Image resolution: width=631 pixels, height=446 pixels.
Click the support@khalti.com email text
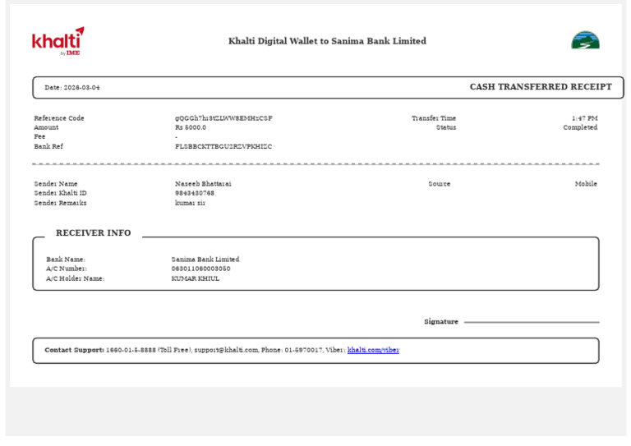pos(226,350)
